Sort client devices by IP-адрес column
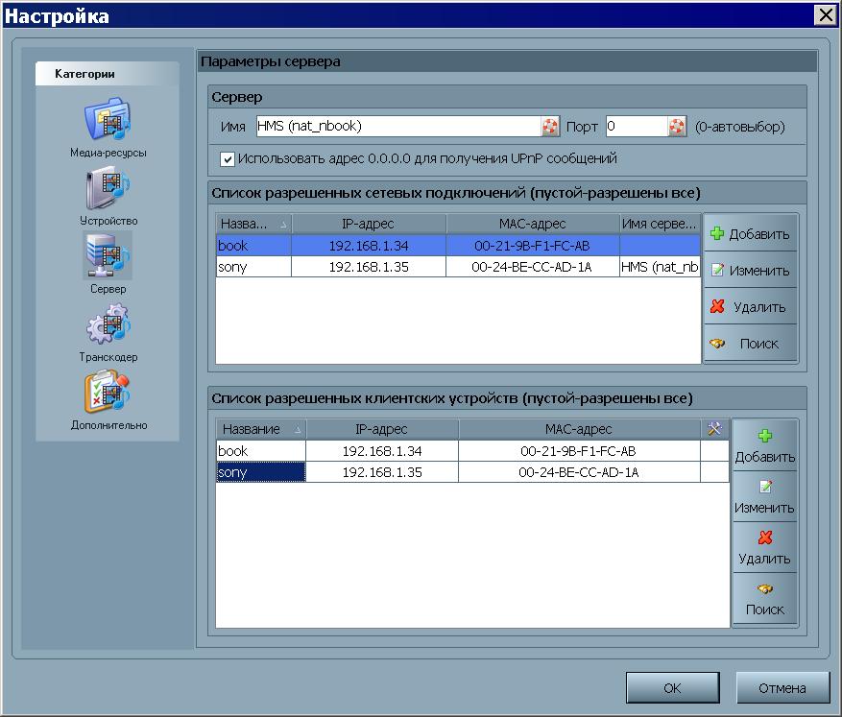Image resolution: width=842 pixels, height=717 pixels. click(x=382, y=429)
